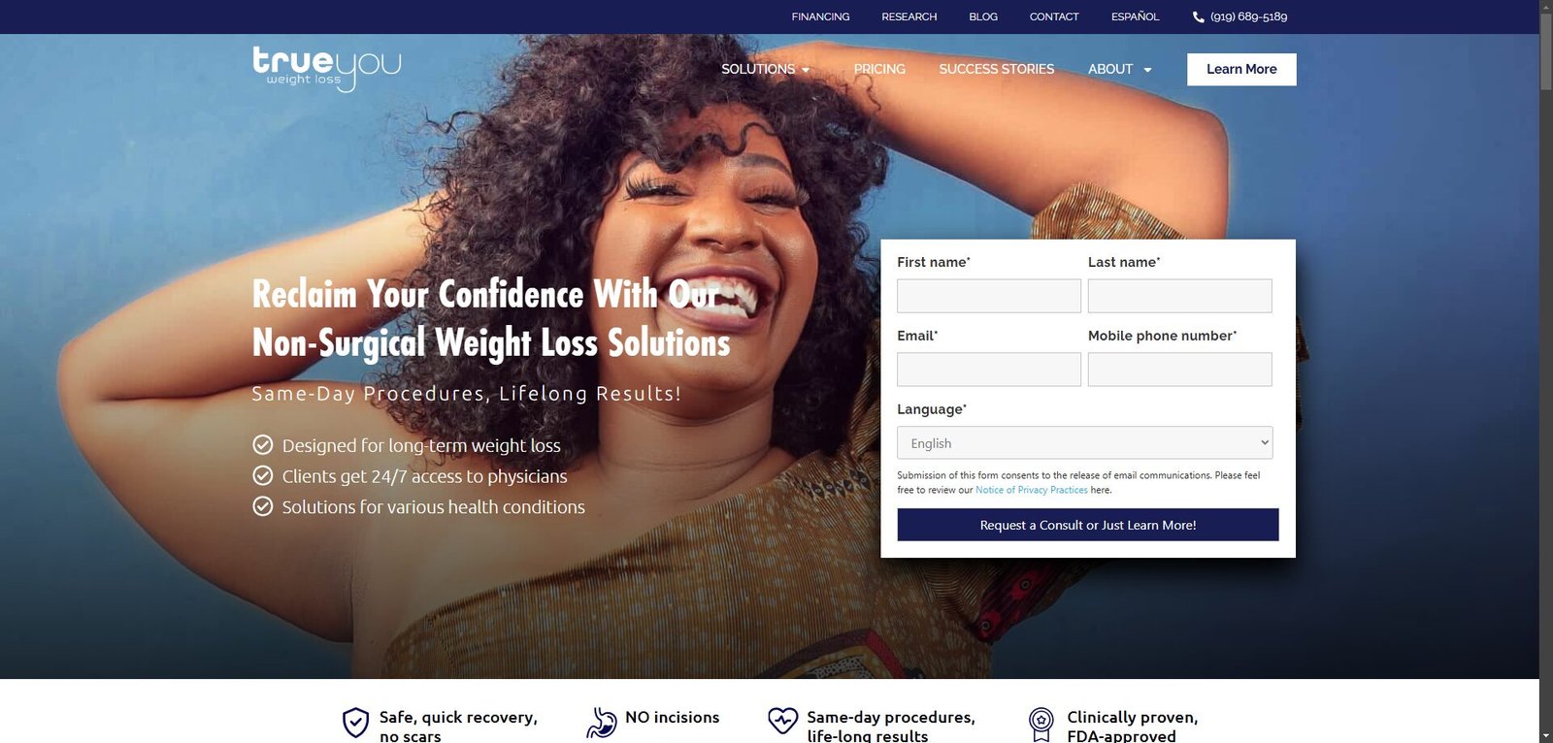1553x743 pixels.
Task: Click the TrueYou weight loss logo
Action: point(326,69)
